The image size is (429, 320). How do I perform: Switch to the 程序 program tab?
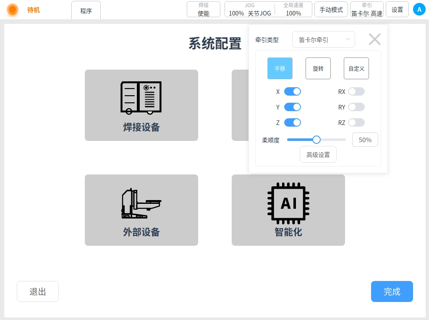(86, 10)
